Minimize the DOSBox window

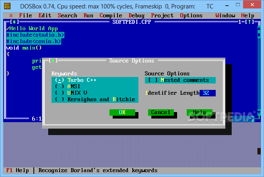tap(227, 5)
